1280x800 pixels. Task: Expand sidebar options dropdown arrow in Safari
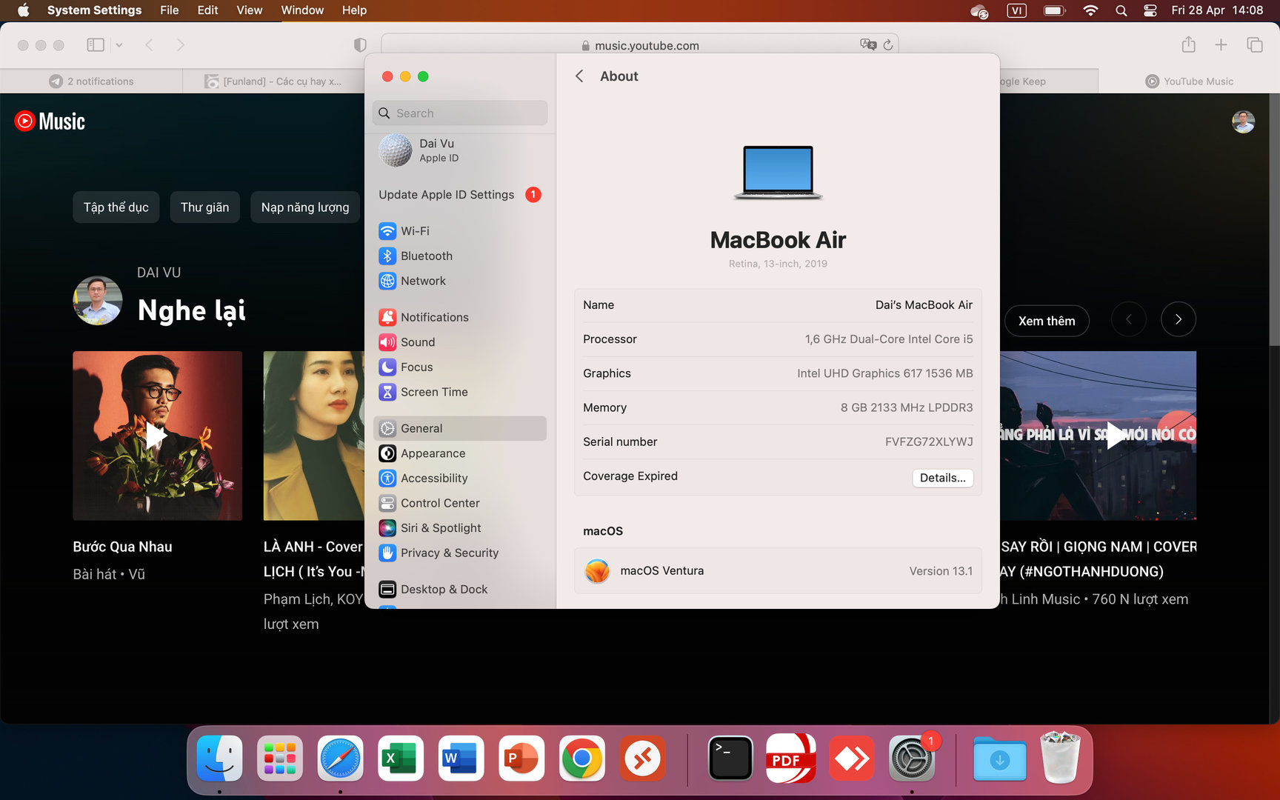pyautogui.click(x=119, y=45)
